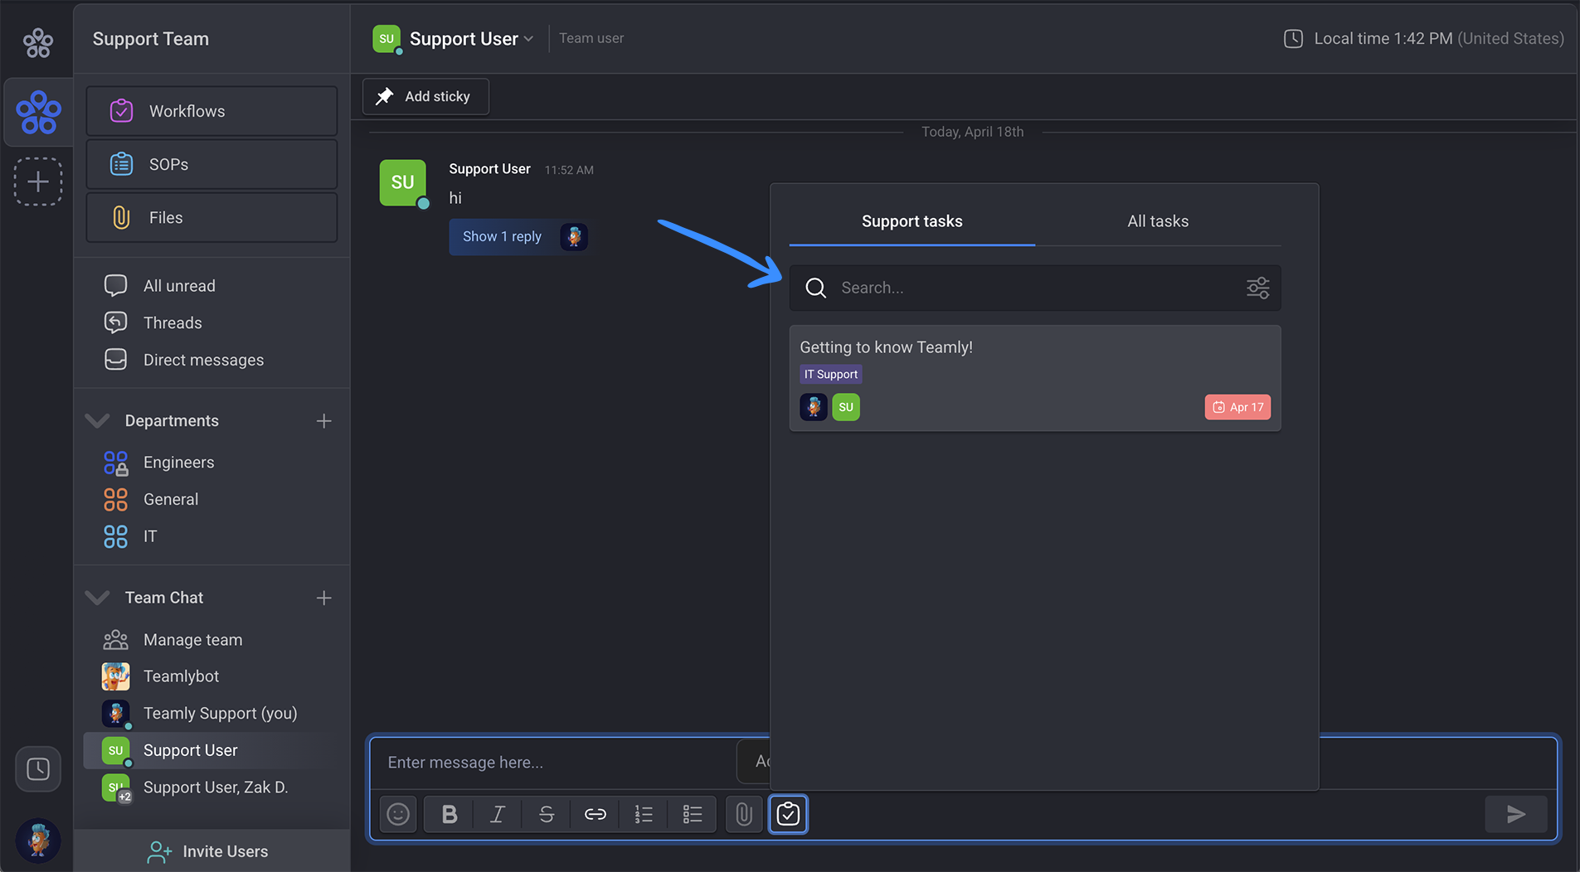Send the message with arrow button
This screenshot has height=872, width=1580.
1516,815
